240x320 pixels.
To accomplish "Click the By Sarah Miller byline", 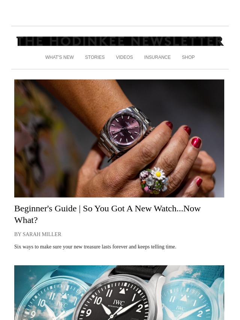I will [38, 234].
